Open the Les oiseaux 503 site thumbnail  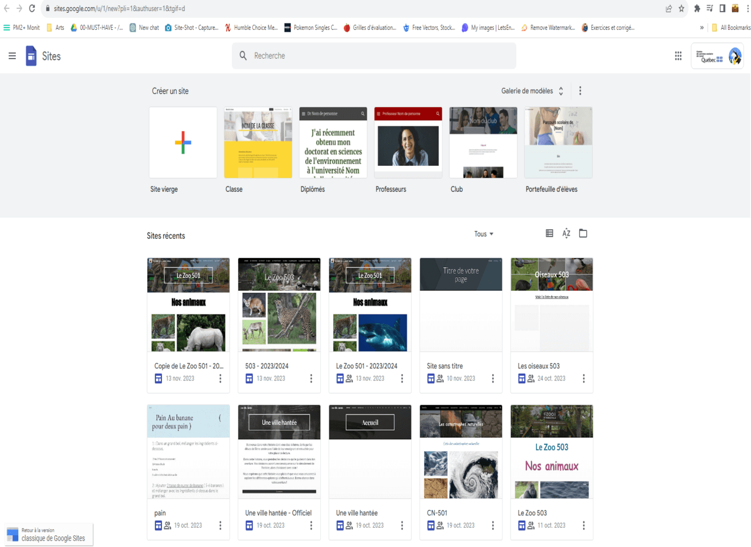coord(552,304)
